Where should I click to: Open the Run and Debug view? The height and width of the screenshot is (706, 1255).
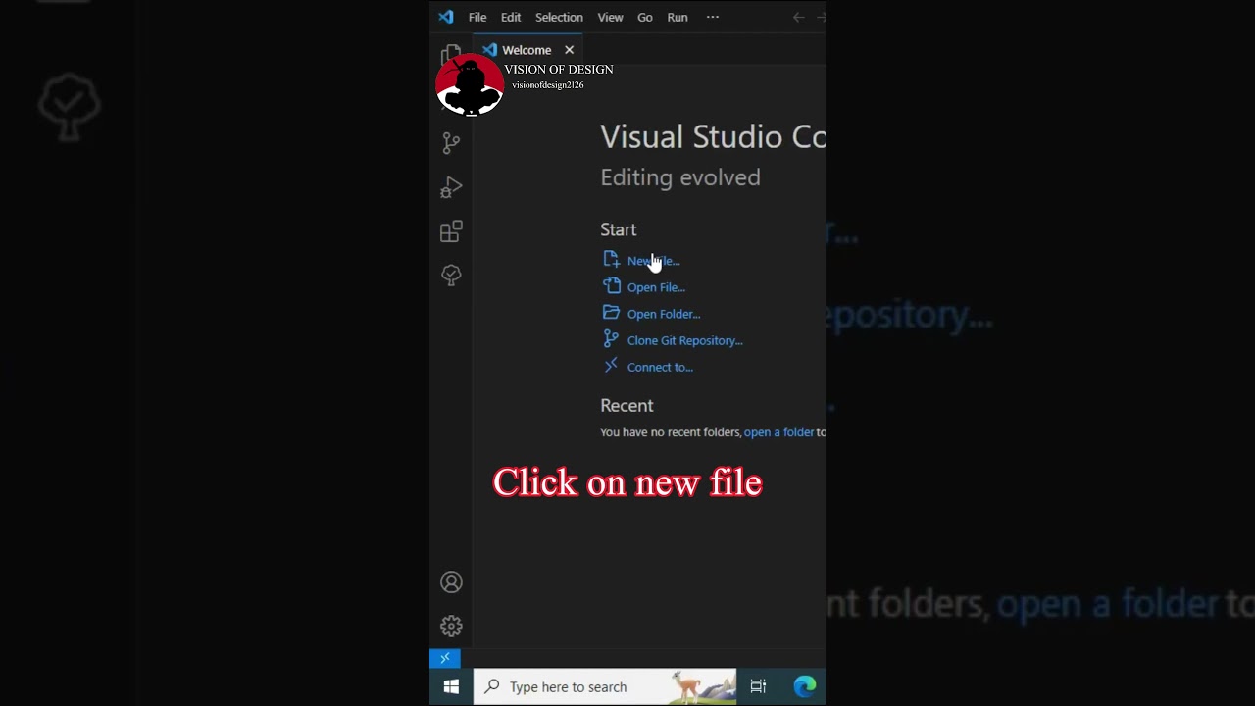(451, 187)
